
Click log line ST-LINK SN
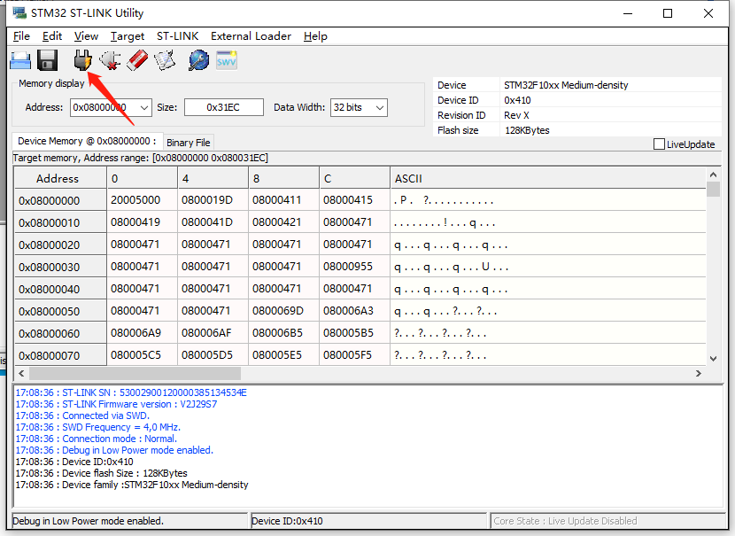(x=131, y=392)
